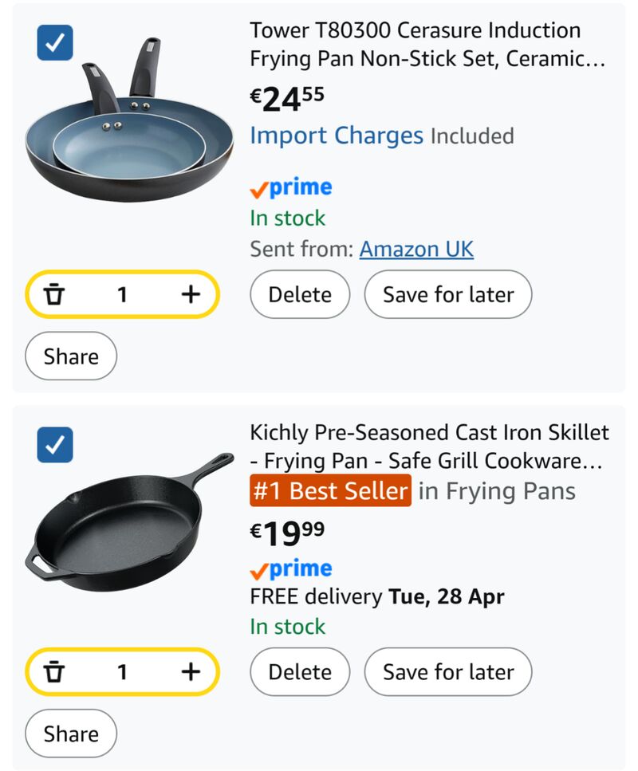
Task: Click the #1 Best Seller badge
Action: coord(330,490)
